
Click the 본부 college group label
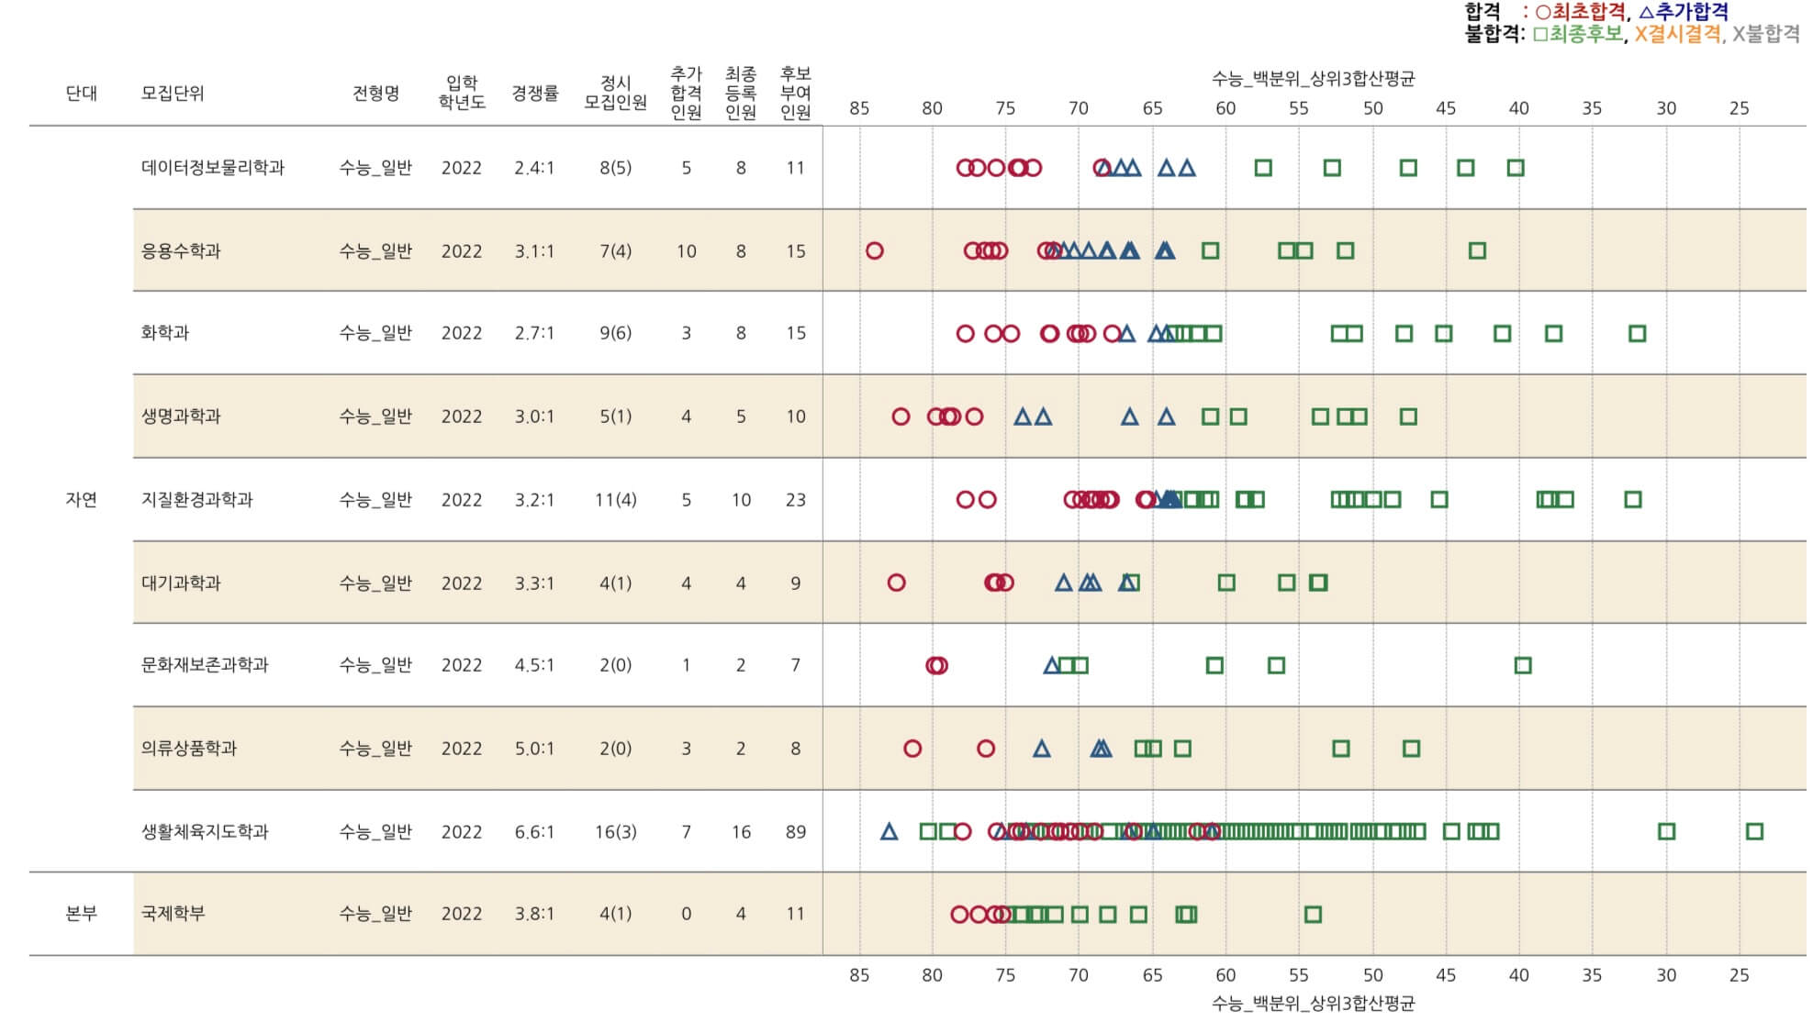tap(82, 914)
